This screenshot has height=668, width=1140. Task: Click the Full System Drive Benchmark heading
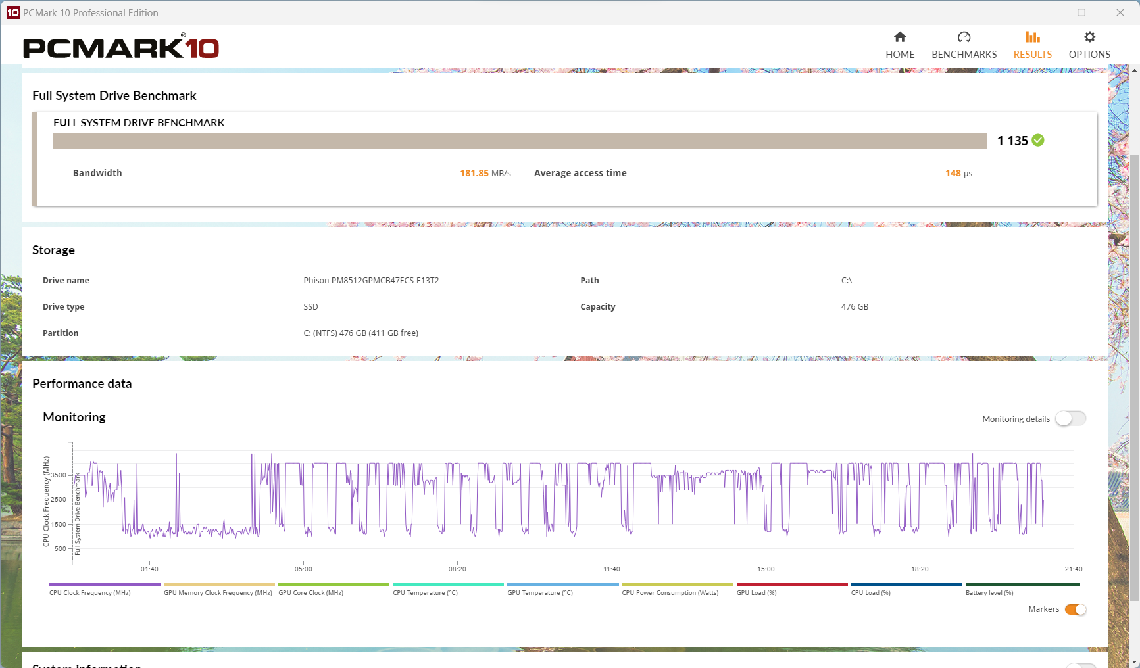[114, 96]
